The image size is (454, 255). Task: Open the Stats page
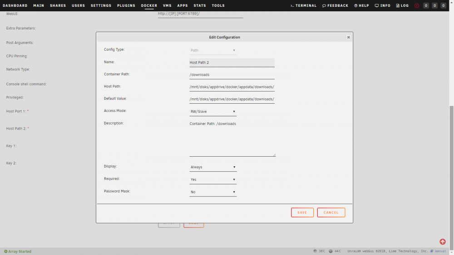[x=200, y=5]
